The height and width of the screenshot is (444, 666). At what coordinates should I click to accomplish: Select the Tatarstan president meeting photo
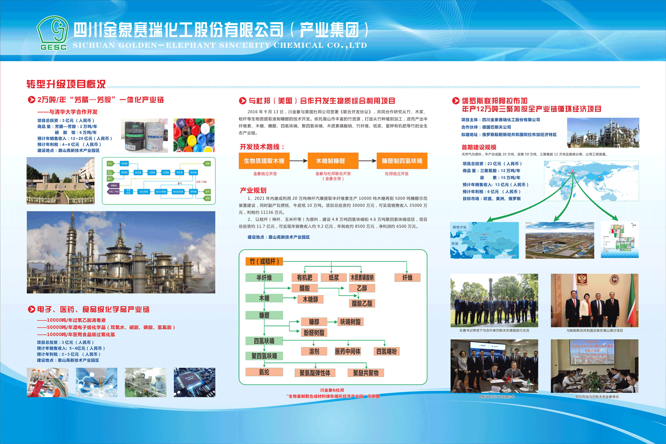click(x=595, y=301)
